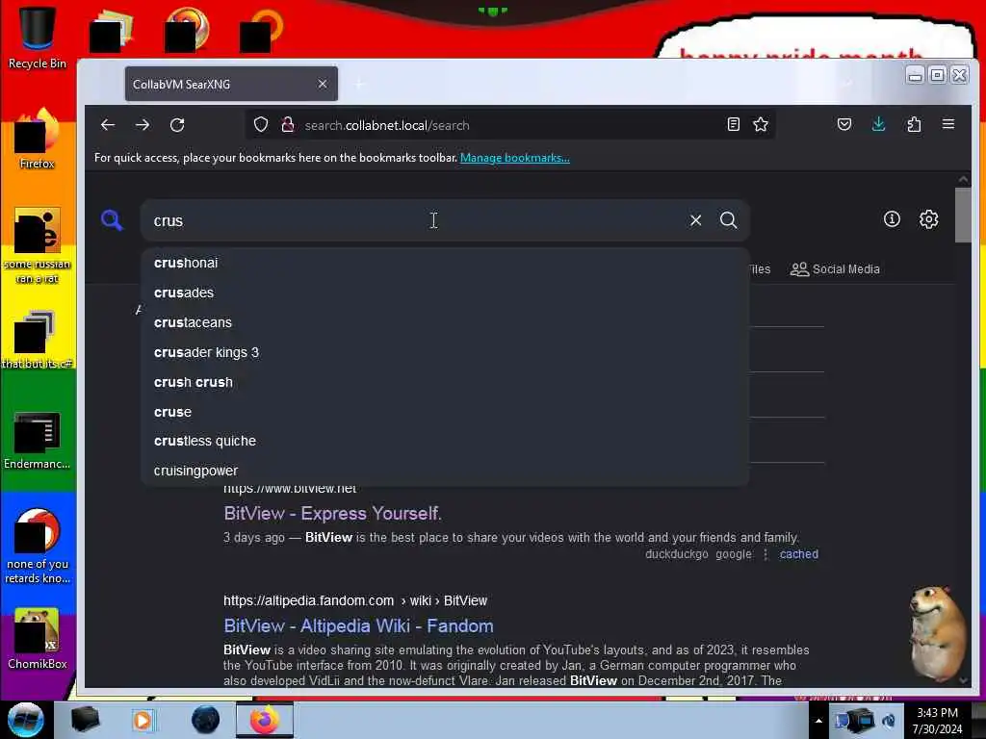Choose the crush crush suggestion
This screenshot has width=986, height=739.
click(445, 382)
